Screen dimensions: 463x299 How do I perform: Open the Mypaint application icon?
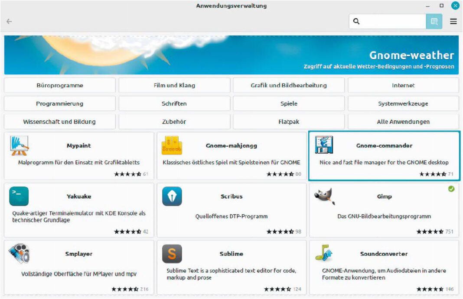pyautogui.click(x=19, y=146)
